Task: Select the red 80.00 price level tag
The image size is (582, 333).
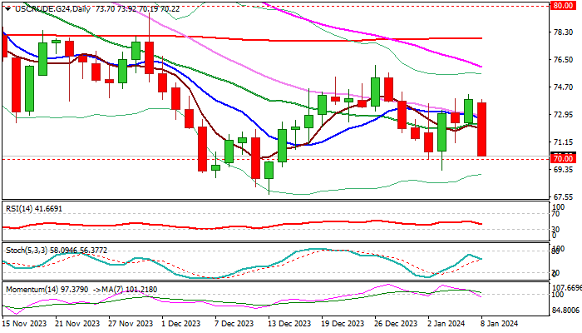Action: 563,5
